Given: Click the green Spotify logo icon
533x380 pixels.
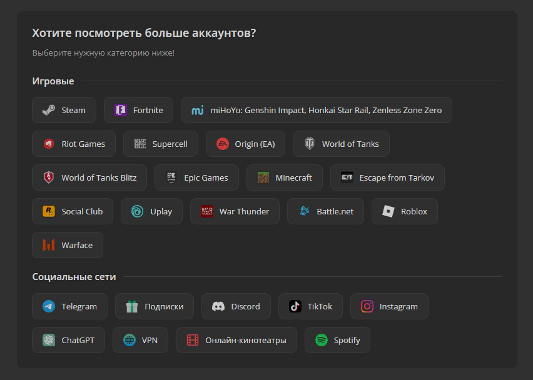Looking at the screenshot, I should coord(322,340).
